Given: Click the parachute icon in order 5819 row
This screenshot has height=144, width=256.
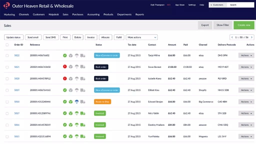Looking at the screenshot, I should tap(77, 90).
